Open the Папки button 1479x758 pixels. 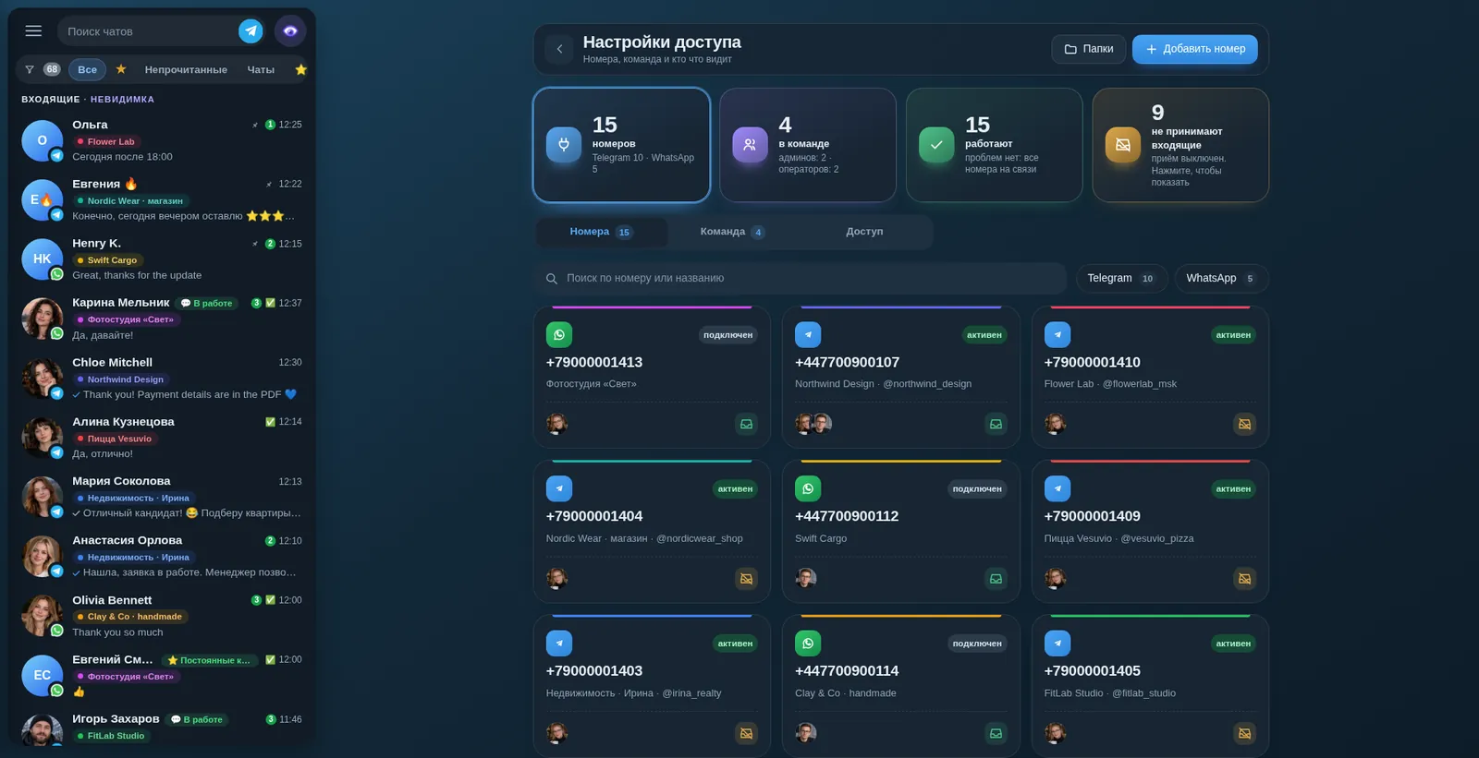pyautogui.click(x=1088, y=49)
